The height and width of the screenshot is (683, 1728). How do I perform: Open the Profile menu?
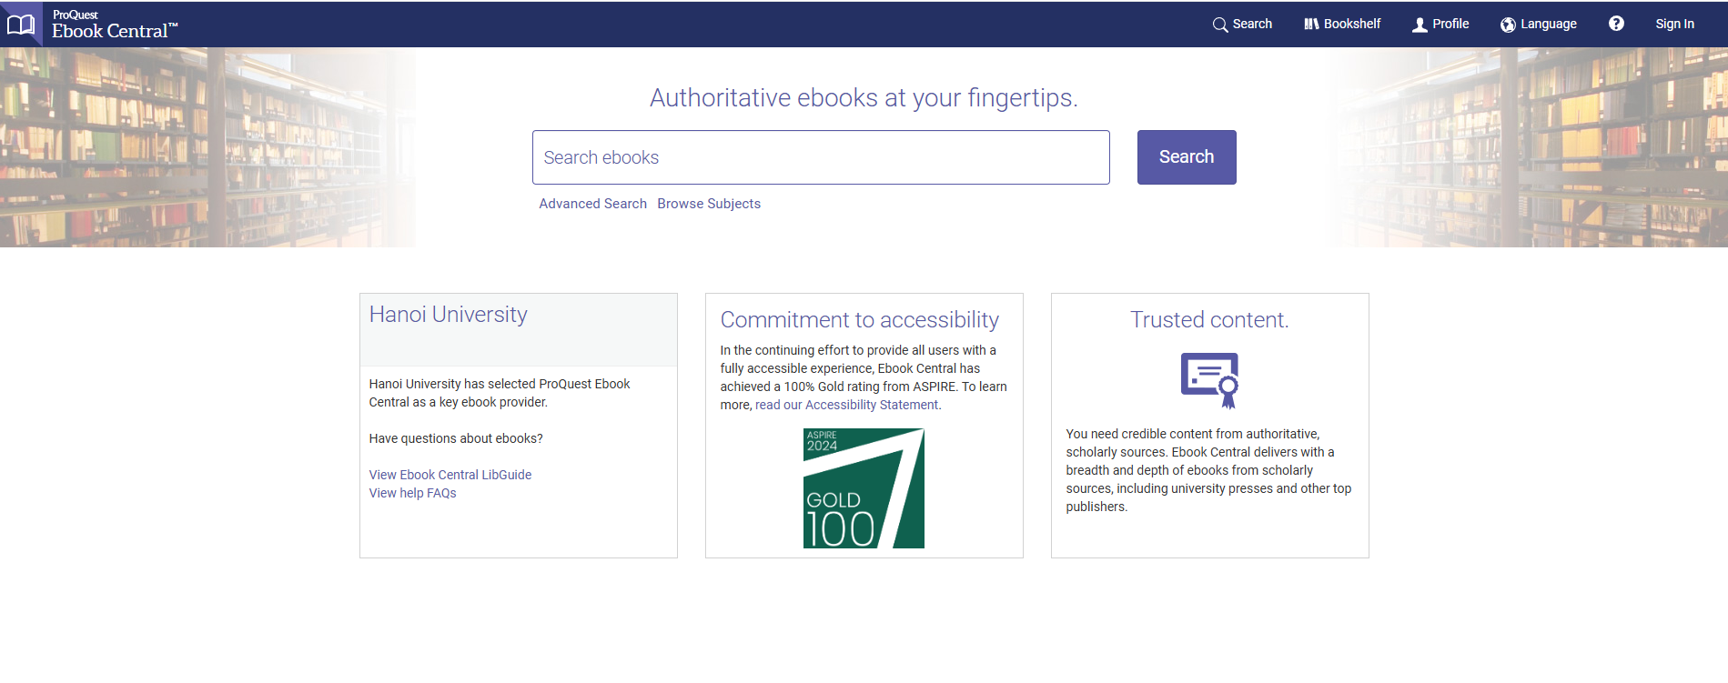pyautogui.click(x=1450, y=25)
